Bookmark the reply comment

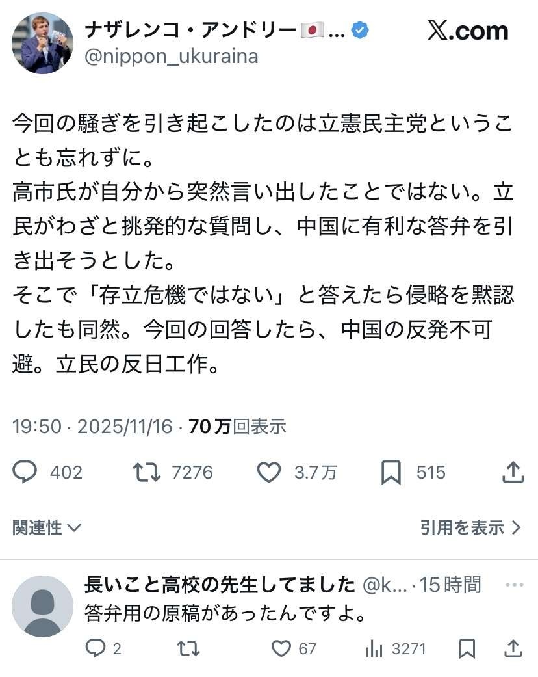[467, 648]
